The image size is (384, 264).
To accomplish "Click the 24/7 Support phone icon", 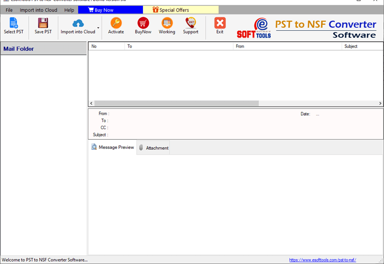I will point(191,23).
